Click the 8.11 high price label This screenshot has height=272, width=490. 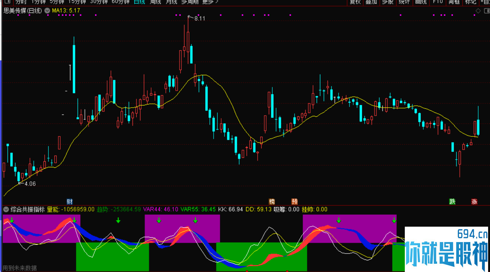click(200, 18)
